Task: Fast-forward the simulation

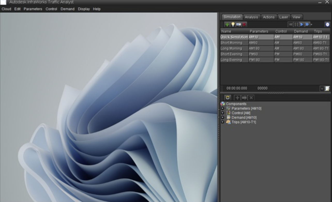Action: point(307,25)
